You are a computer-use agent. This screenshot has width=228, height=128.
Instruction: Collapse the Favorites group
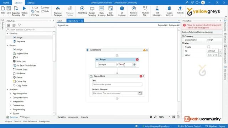click(x=7, y=33)
